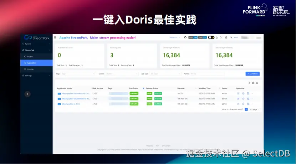Open the table column settings gear icon
296x164 pixels.
pyautogui.click(x=253, y=83)
